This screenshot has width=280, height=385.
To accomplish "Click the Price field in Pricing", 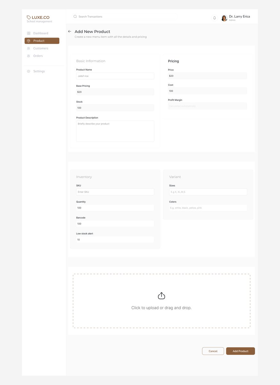I will point(207,76).
